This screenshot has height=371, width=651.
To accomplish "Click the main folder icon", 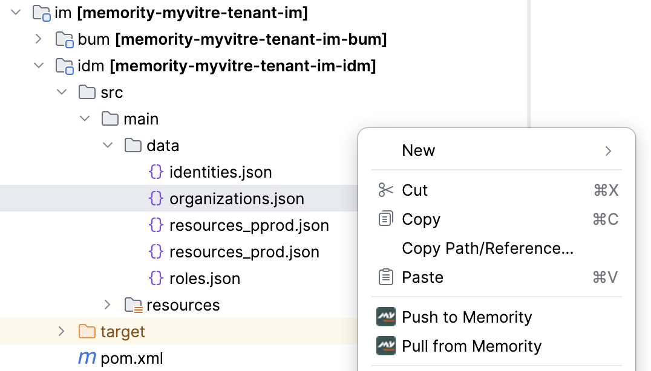I will click(110, 118).
